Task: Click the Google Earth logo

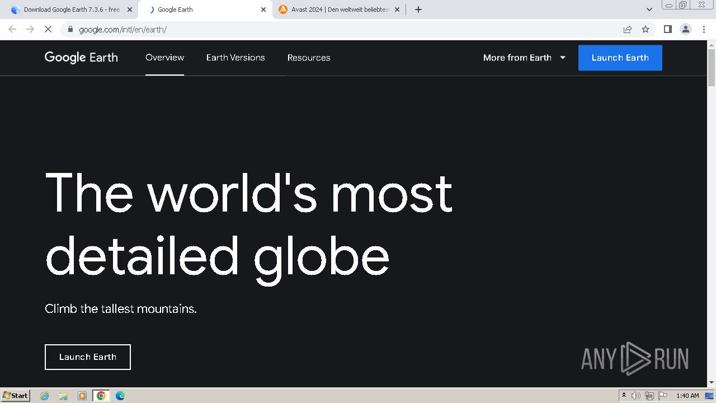Action: [x=81, y=58]
